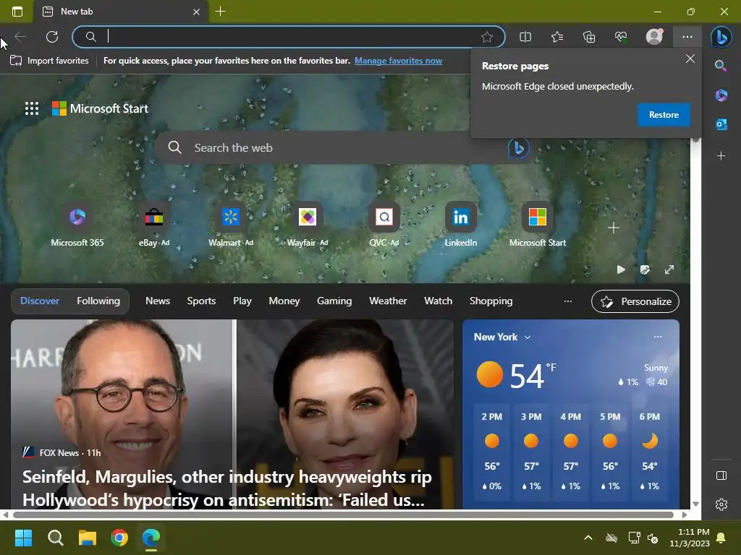This screenshot has width=741, height=555.
Task: Open Manage favorites now link
Action: tap(399, 61)
